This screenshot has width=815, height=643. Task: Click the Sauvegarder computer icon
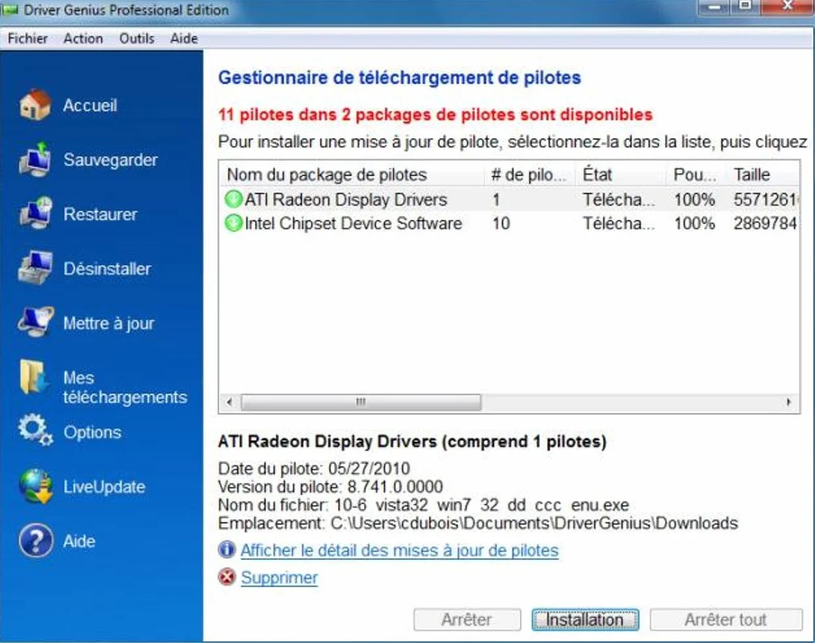point(36,159)
